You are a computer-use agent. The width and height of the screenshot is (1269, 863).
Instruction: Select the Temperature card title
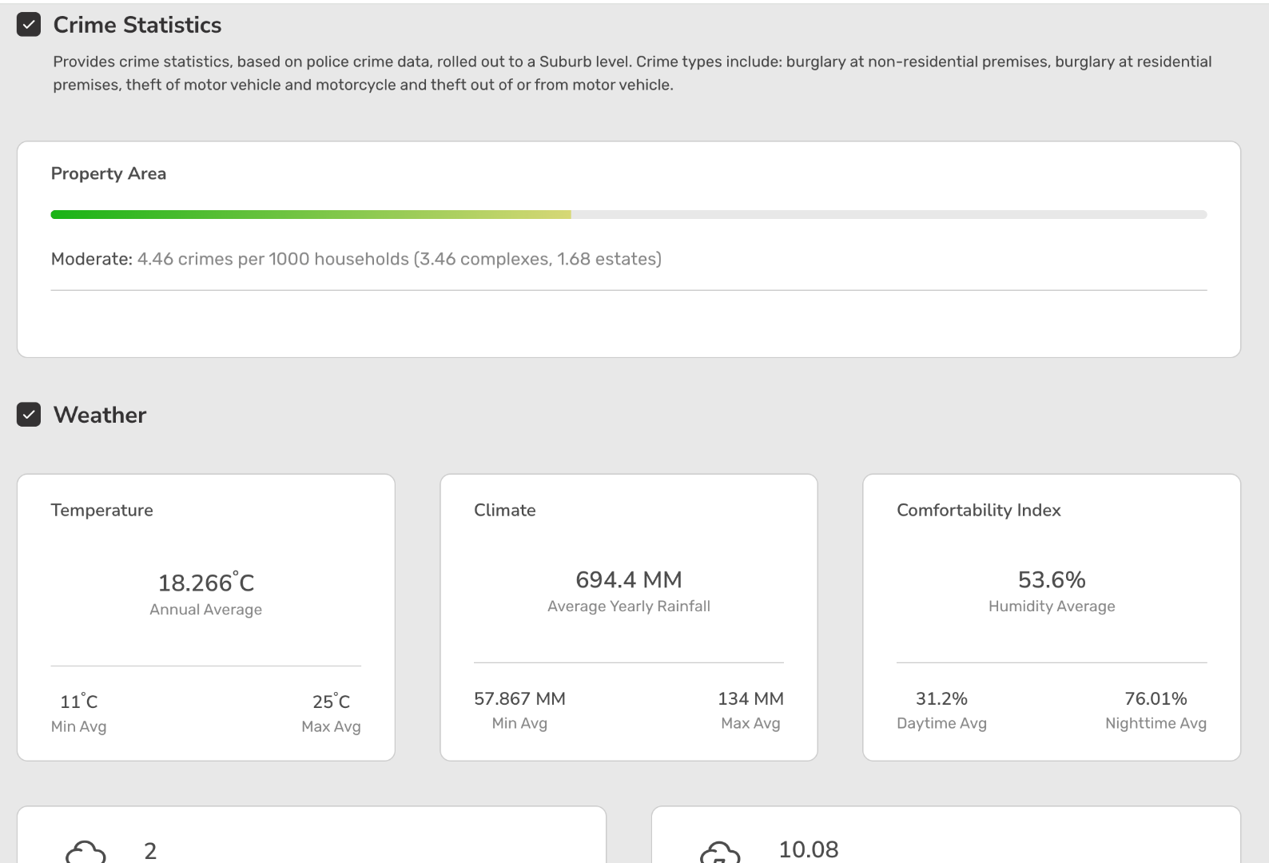(x=101, y=510)
